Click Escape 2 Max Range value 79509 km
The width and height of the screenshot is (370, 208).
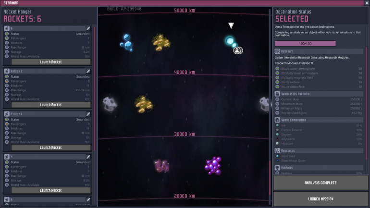coord(82,90)
